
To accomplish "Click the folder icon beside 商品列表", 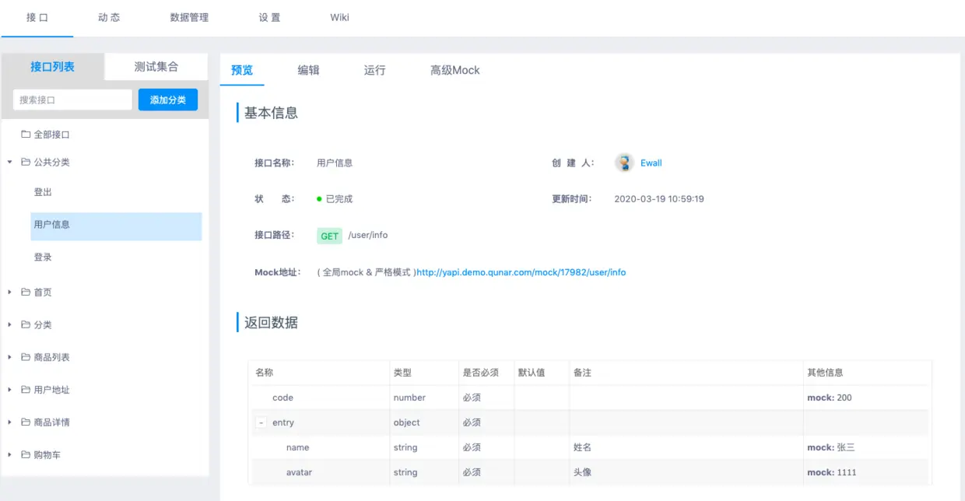I will pos(26,357).
